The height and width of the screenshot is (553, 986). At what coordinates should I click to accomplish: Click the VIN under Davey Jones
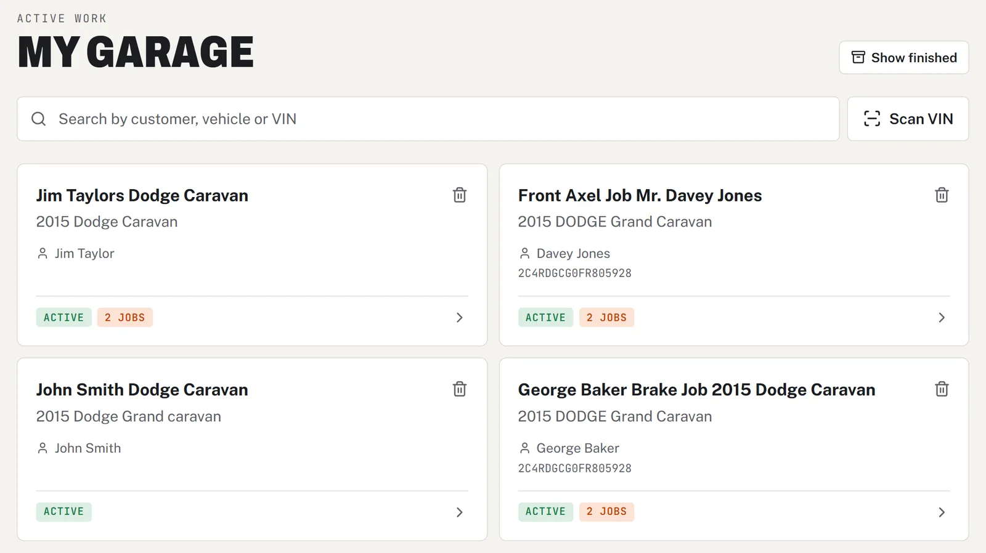[574, 273]
